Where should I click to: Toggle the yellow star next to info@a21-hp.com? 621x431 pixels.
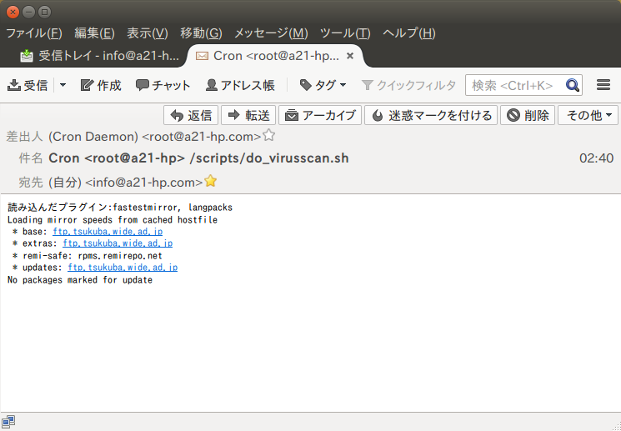pos(211,181)
